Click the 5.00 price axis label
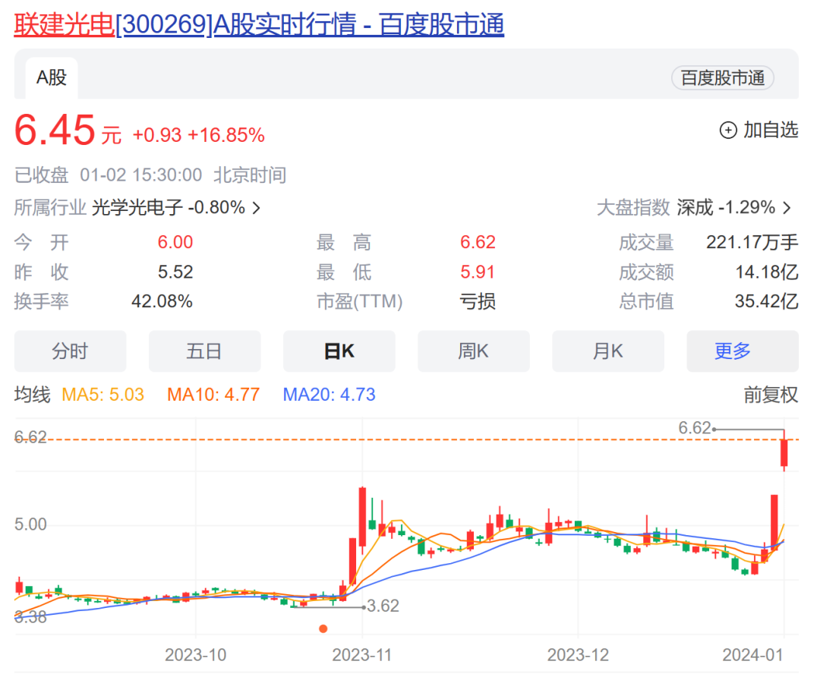 tap(30, 524)
